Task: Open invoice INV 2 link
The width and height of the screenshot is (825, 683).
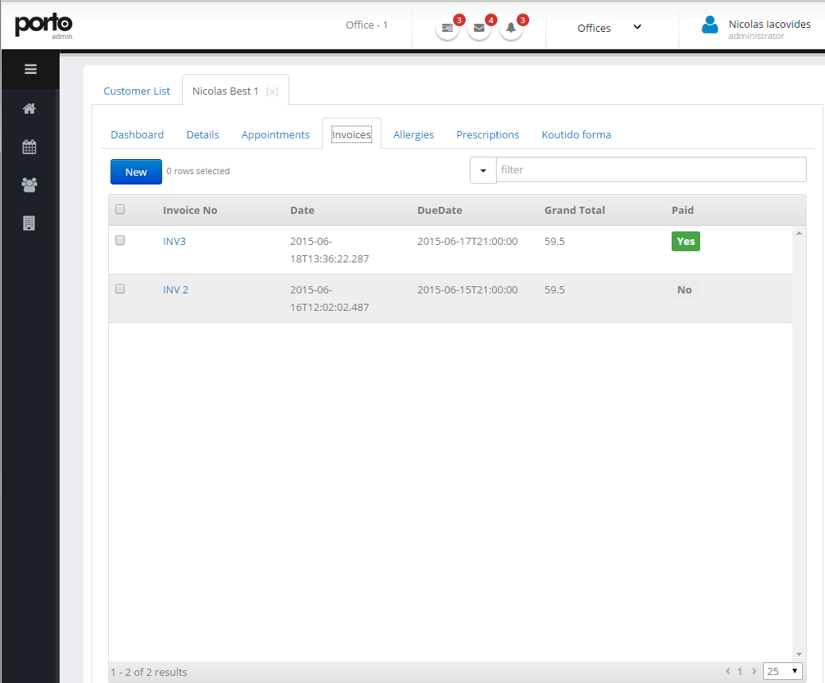Action: point(175,290)
